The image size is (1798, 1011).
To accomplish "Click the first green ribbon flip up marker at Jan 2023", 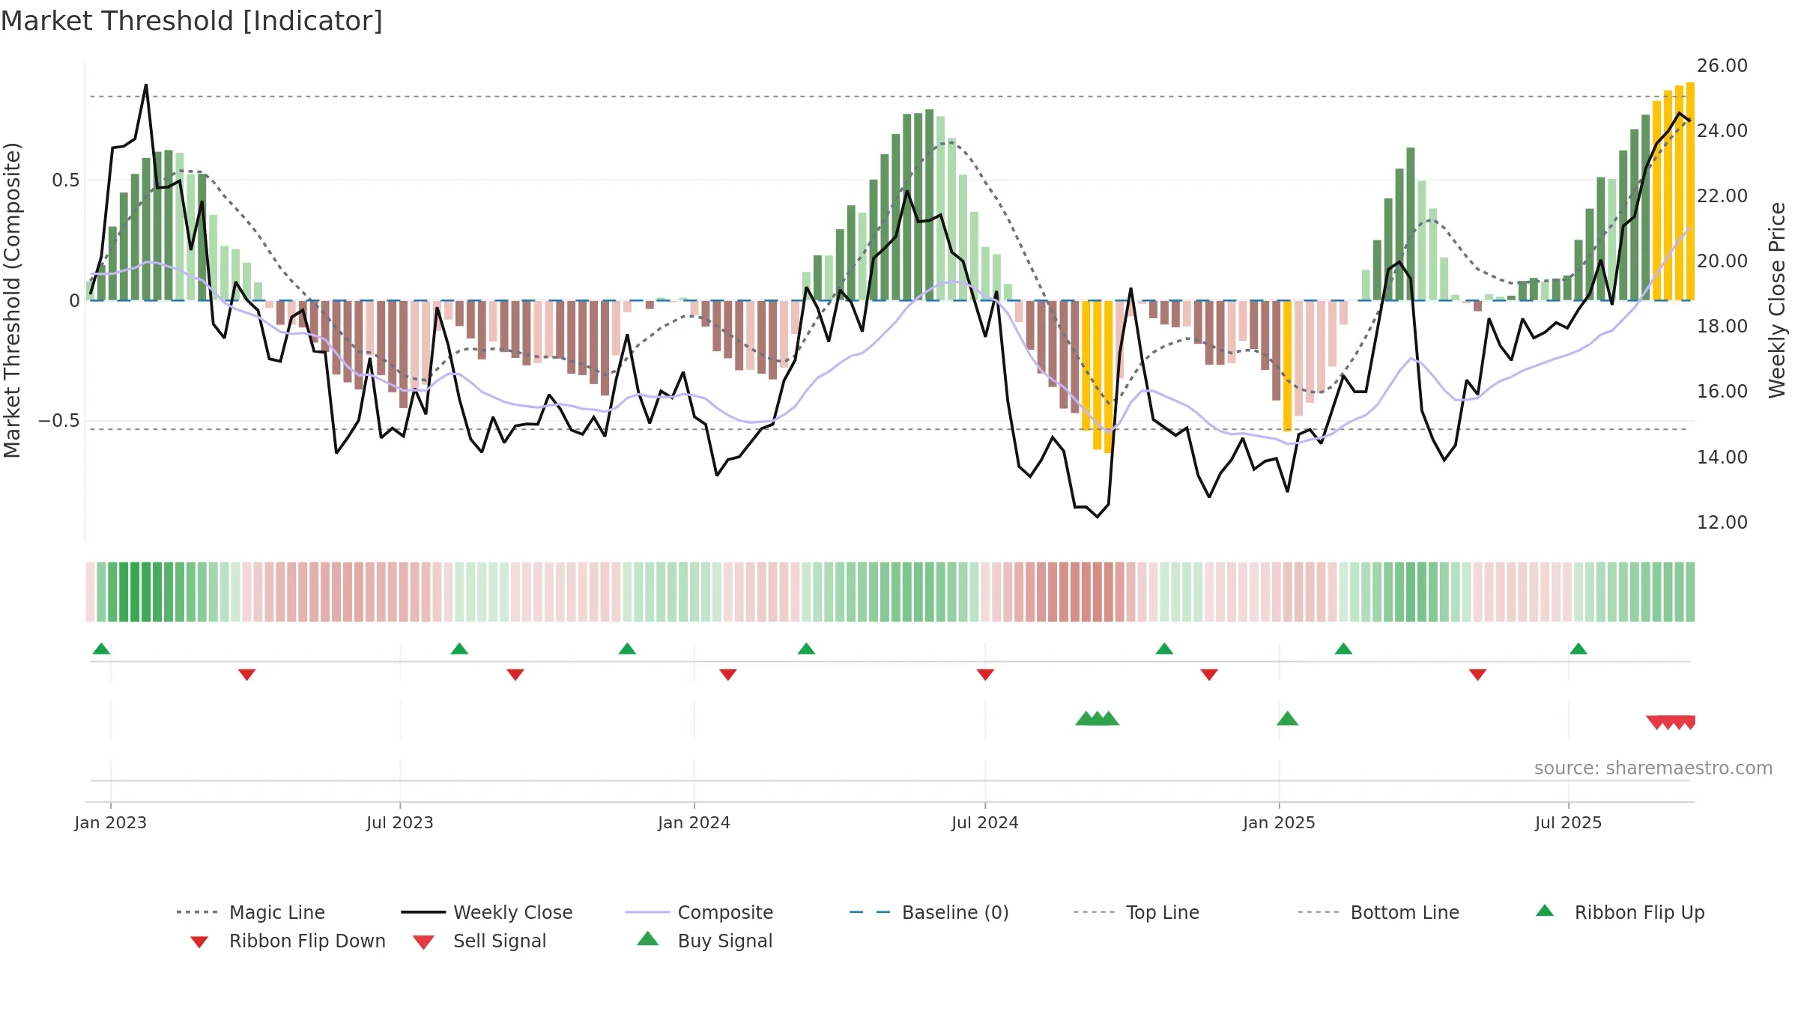I will pyautogui.click(x=101, y=649).
